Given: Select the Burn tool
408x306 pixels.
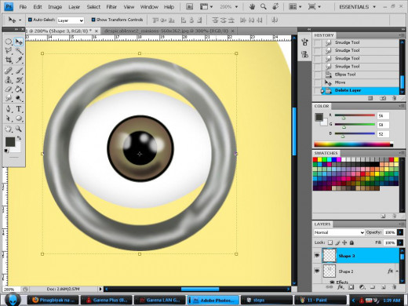Looking at the screenshot, I should [19, 98].
